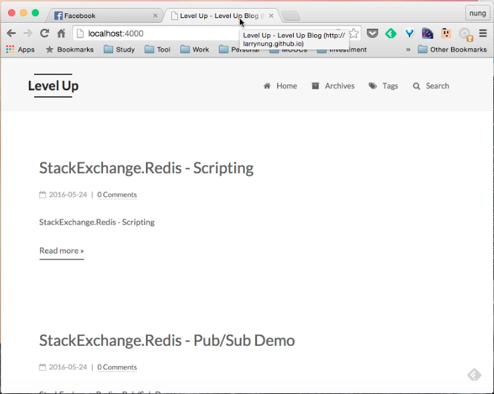Open the Apps grid shortcut
The width and height of the screenshot is (494, 394).
point(21,50)
